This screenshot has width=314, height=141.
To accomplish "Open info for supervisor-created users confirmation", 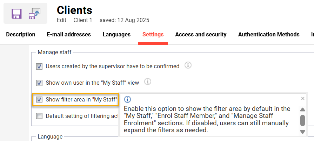I will [x=188, y=65].
